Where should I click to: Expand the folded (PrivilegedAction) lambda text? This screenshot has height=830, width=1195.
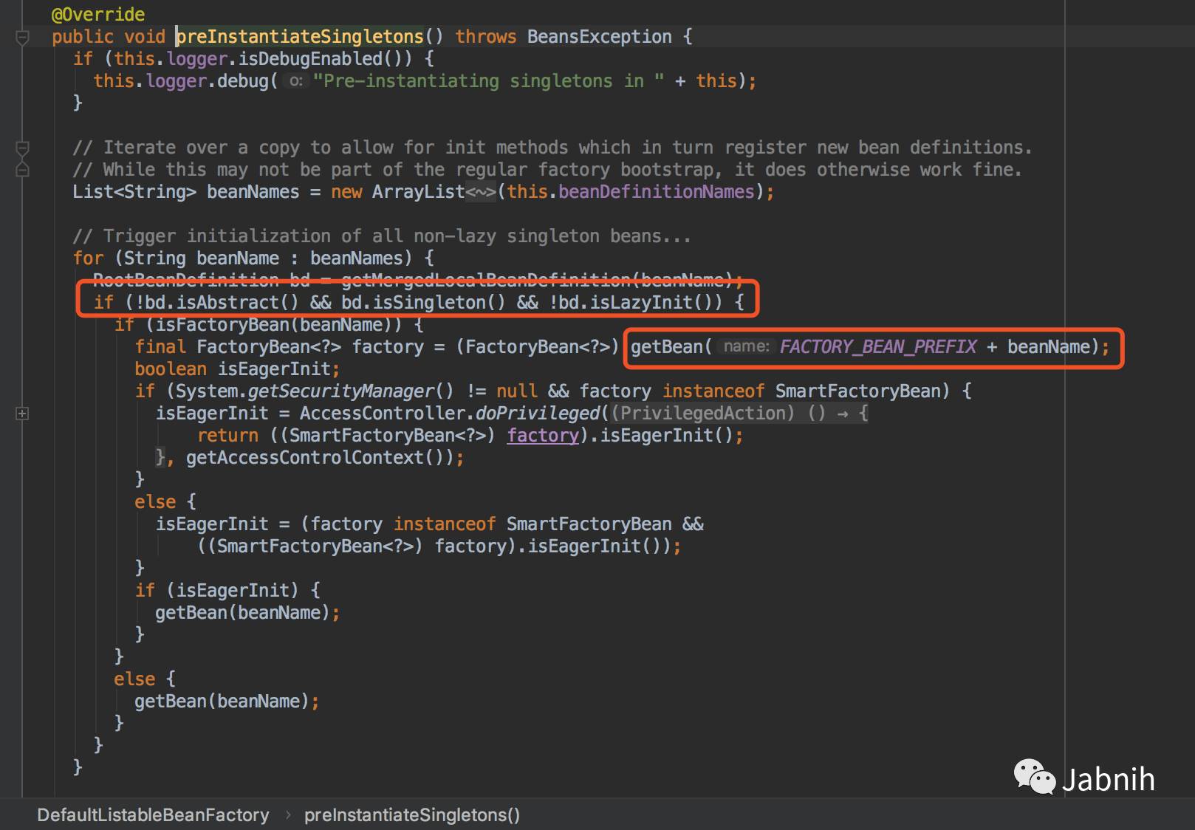pyautogui.click(x=702, y=414)
